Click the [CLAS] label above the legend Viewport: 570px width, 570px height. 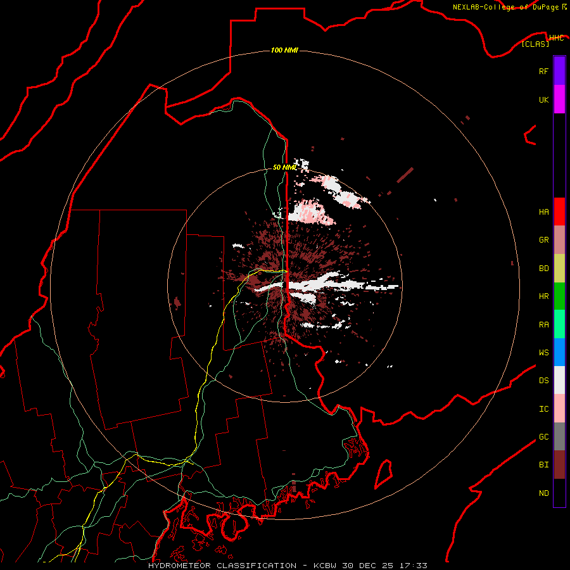pos(535,44)
